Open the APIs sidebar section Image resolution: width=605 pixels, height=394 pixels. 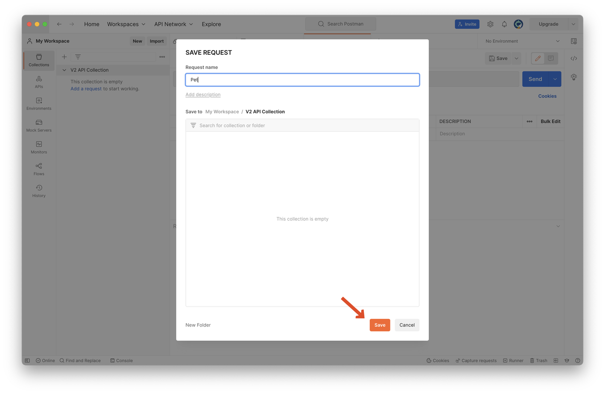[39, 82]
